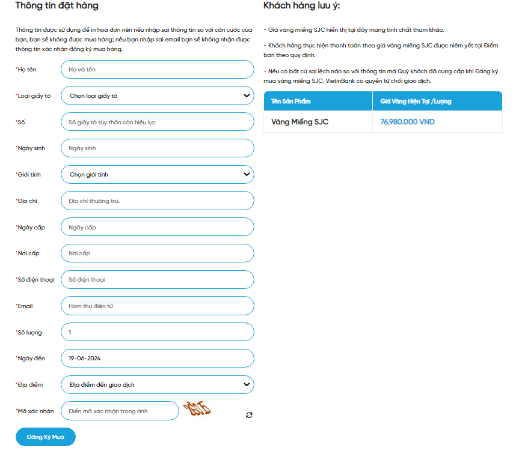Focus the Ngày cấp field
Viewport: 516px width, 454px height.
(x=158, y=227)
